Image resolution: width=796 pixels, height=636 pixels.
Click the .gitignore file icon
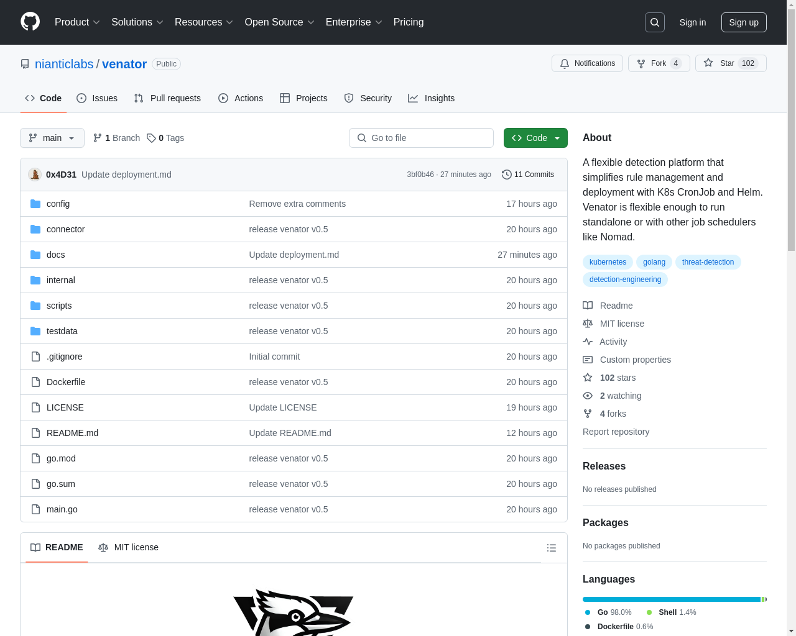click(x=35, y=357)
